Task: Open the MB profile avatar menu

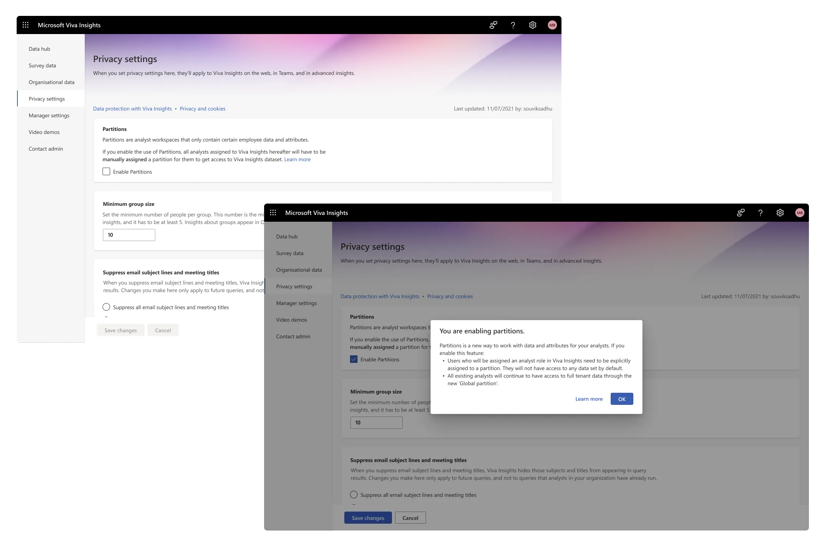Action: click(552, 25)
